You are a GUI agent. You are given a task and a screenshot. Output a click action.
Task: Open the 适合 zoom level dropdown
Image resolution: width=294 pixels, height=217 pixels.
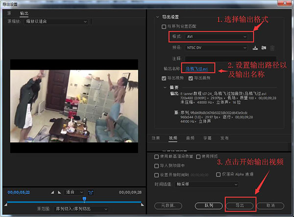(x=74, y=192)
